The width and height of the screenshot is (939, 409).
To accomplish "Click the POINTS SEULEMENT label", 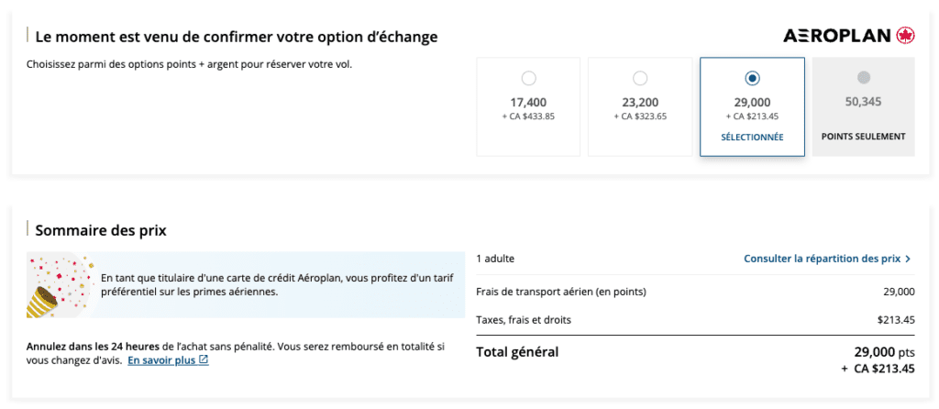I will coord(863,137).
